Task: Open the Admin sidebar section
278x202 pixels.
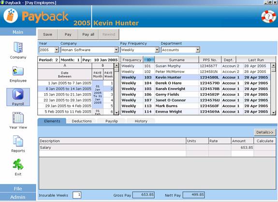Action: 18,197
